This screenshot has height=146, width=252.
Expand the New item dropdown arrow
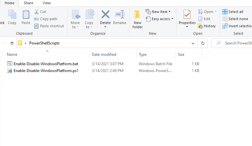point(169,12)
